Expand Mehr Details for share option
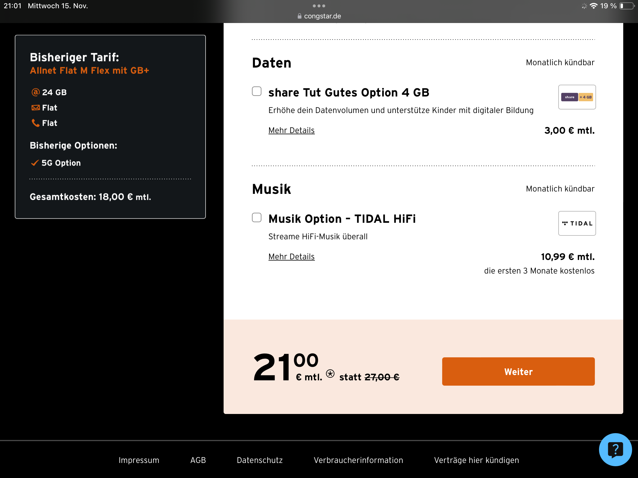The width and height of the screenshot is (638, 478). click(x=292, y=130)
